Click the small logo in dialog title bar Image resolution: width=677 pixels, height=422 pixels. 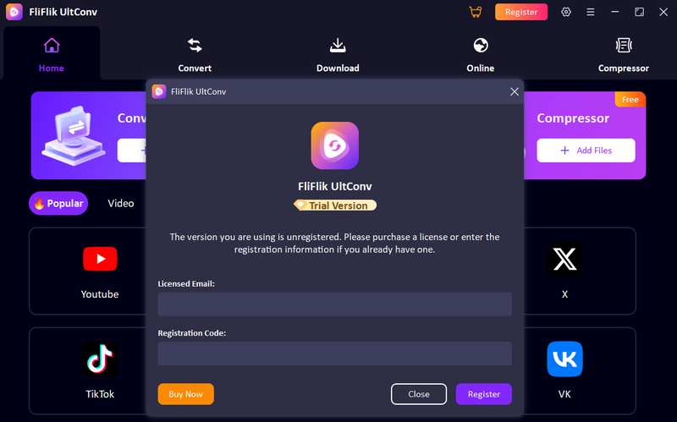pyautogui.click(x=159, y=91)
